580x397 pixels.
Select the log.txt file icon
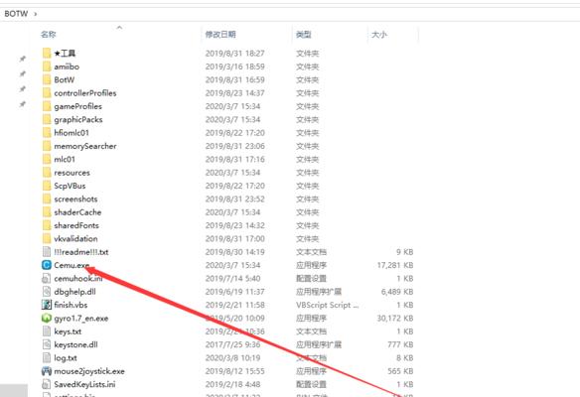coord(47,358)
